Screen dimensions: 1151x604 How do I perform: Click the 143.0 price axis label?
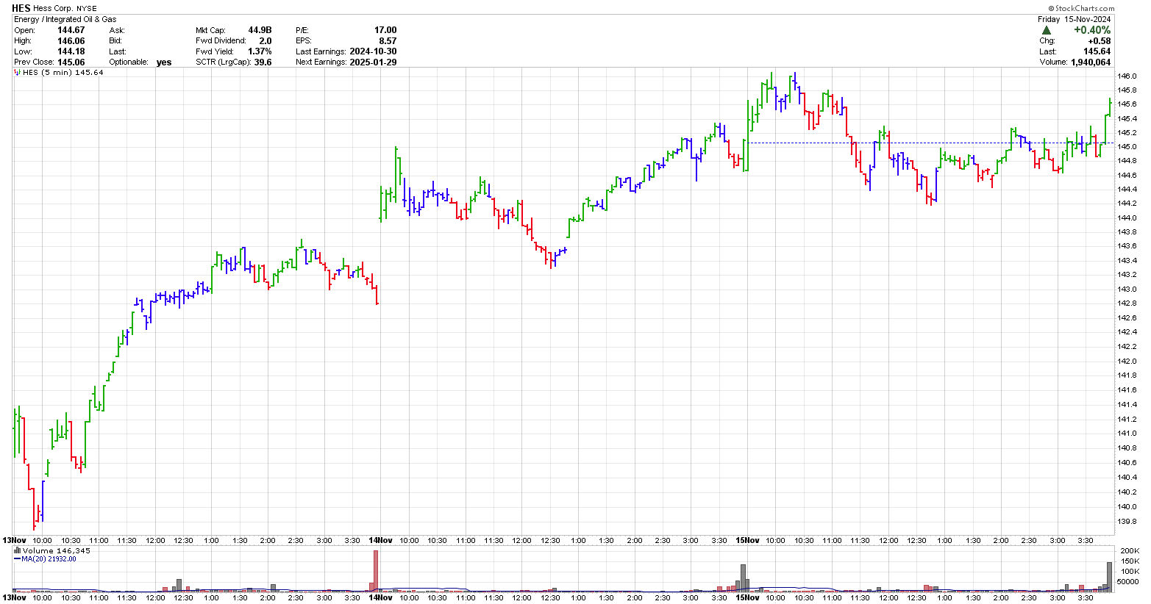[1127, 289]
